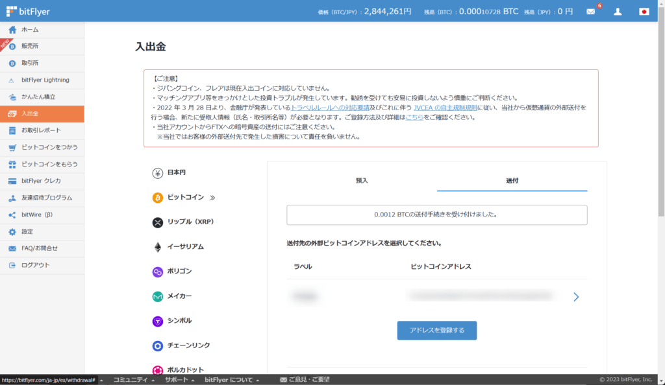Open FAQ/お問合せ in the sidebar
Viewport: 665px width, 385px height.
[x=42, y=248]
